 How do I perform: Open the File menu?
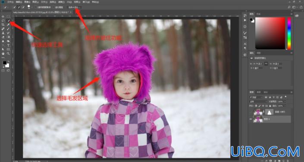click(10, 2)
